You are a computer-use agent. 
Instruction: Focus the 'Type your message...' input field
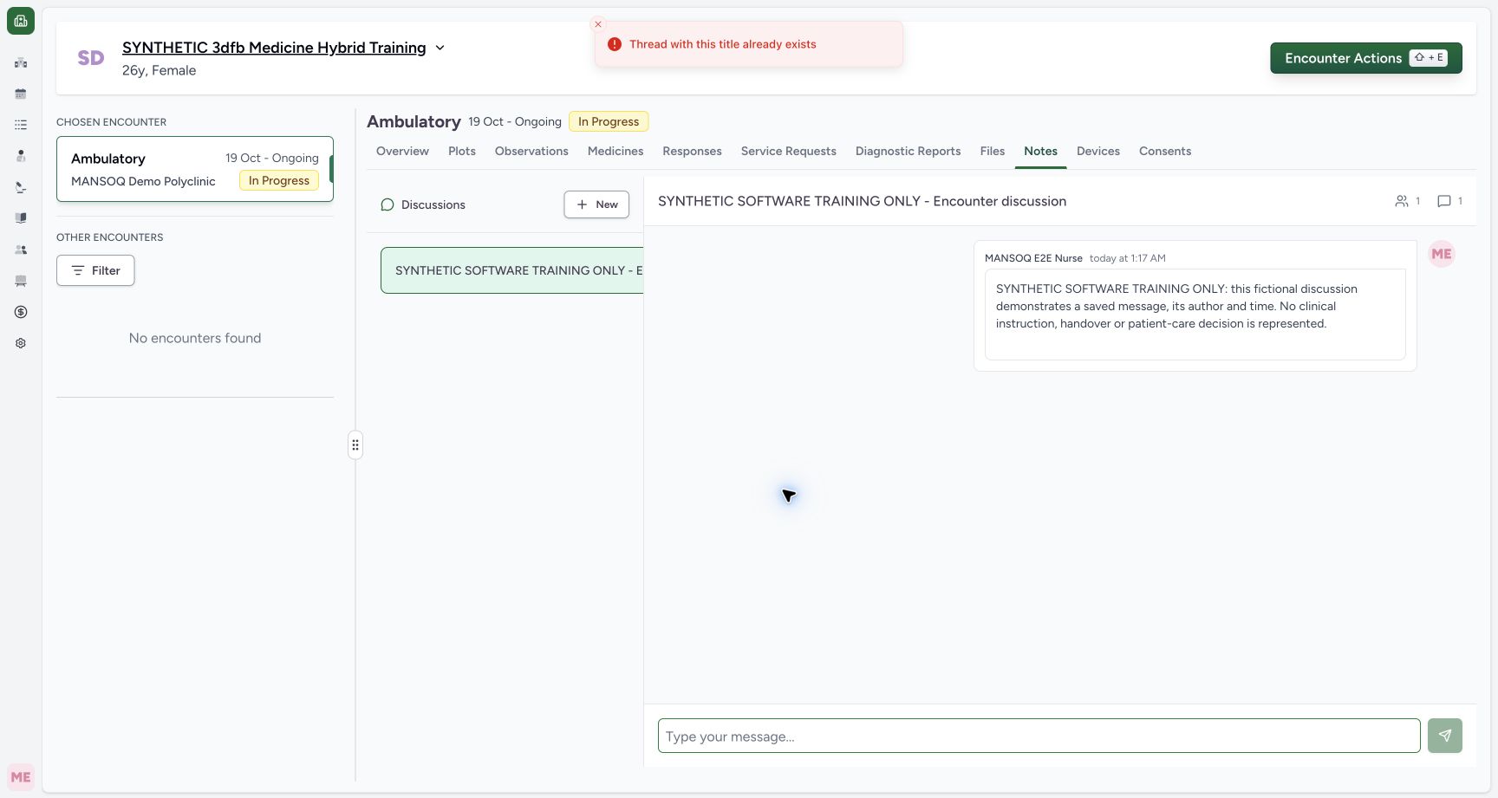pos(1039,736)
